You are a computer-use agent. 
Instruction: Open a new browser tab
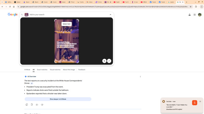(187, 2)
